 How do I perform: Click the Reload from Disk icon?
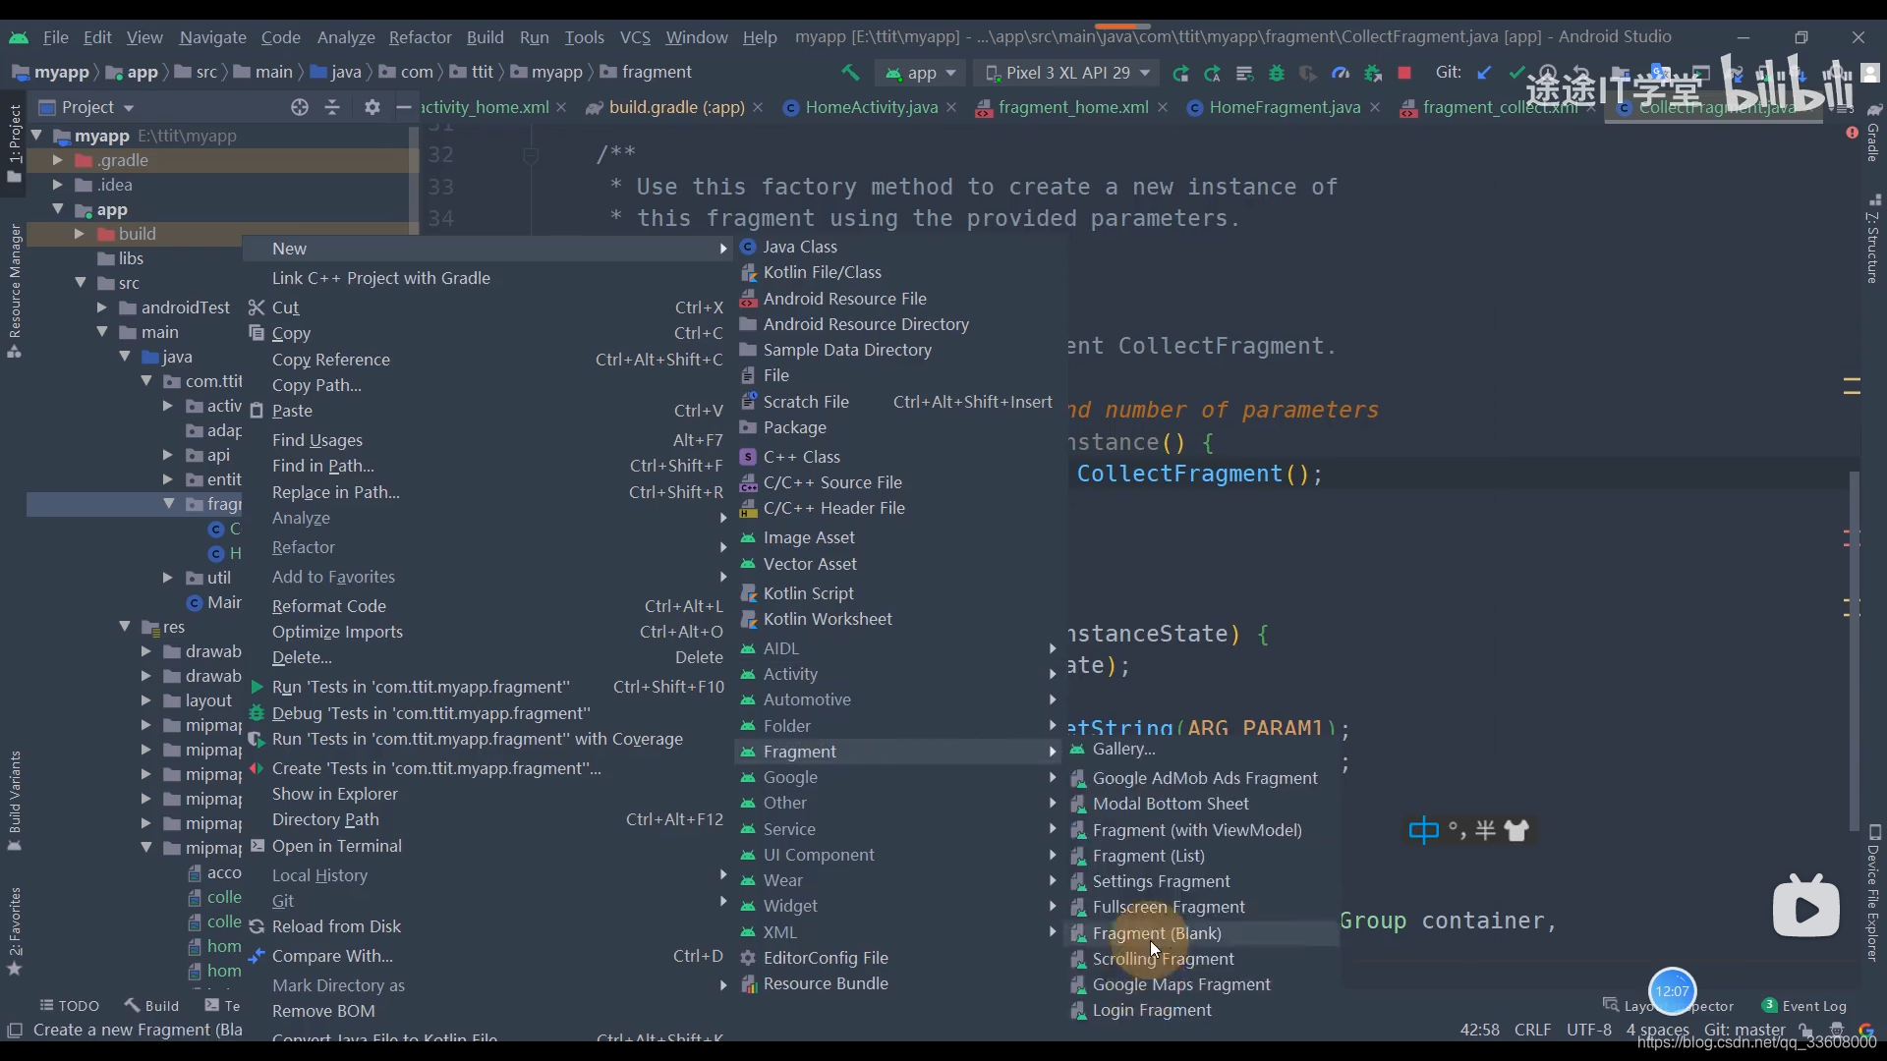(x=257, y=926)
